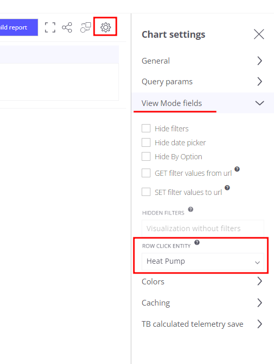Click the fullscreen expand icon
274x364 pixels.
(50, 27)
